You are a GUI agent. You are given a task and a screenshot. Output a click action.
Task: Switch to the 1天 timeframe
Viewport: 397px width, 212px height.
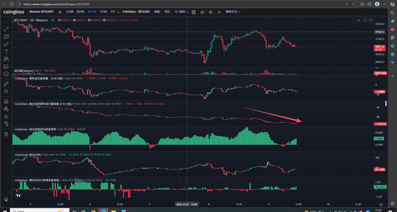(113, 12)
